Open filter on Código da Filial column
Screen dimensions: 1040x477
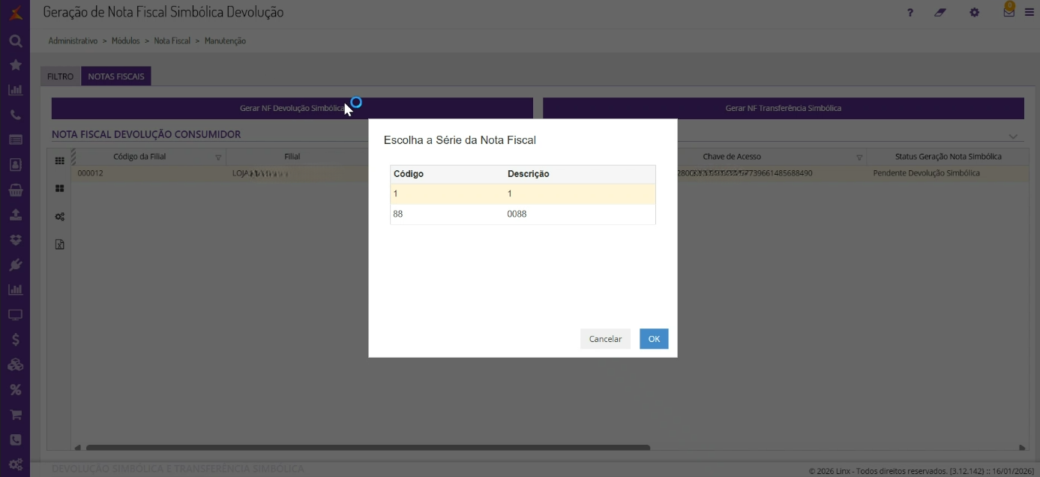pos(218,157)
